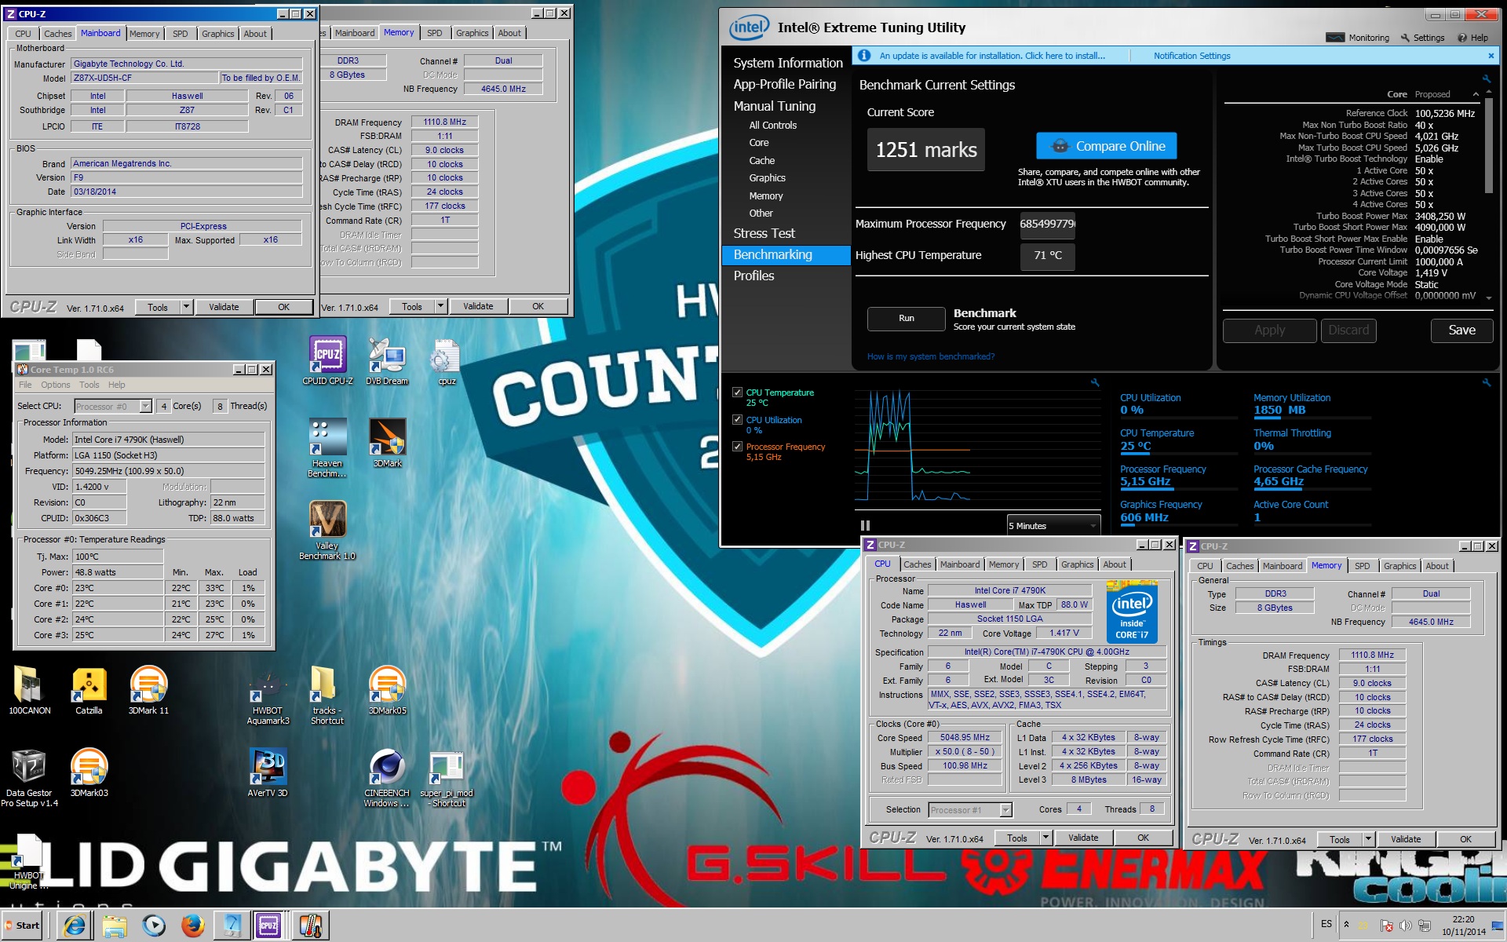
Task: Launch the Catzilla desktop shortcut
Action: [x=89, y=689]
